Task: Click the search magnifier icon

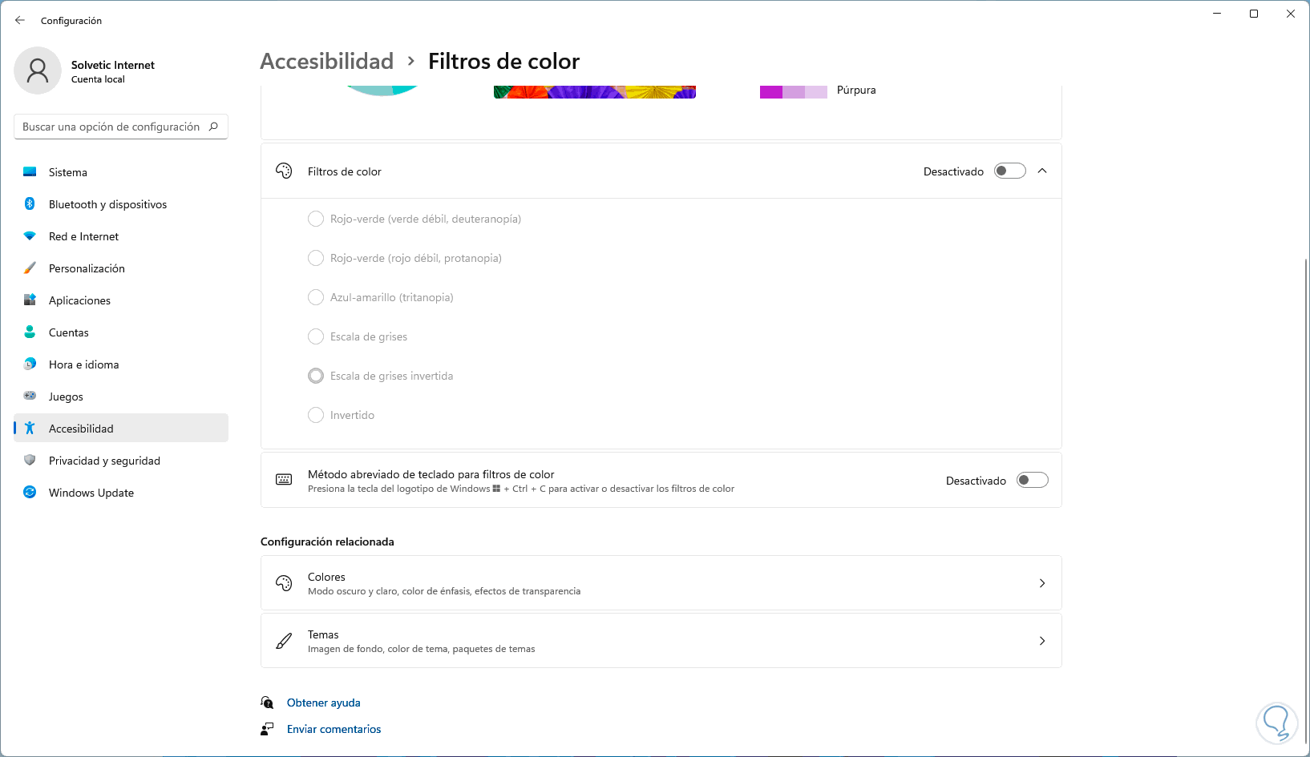Action: (213, 127)
